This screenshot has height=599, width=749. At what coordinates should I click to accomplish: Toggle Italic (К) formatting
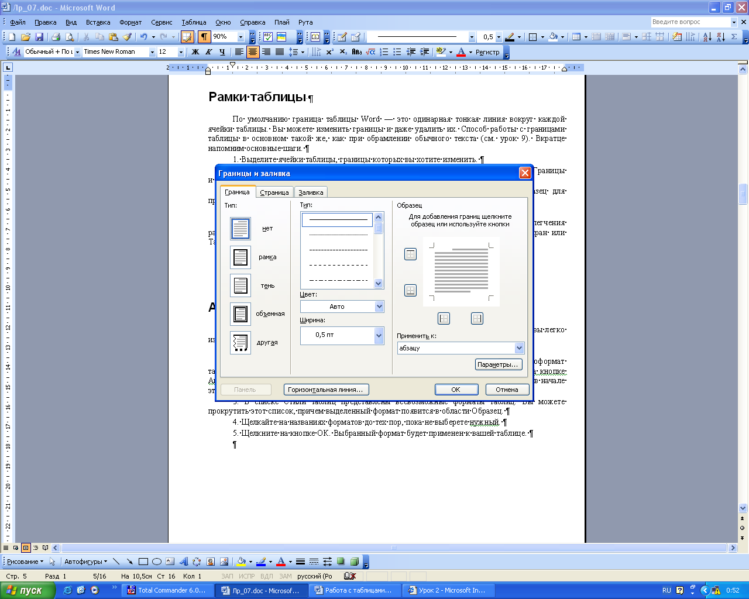tap(208, 52)
